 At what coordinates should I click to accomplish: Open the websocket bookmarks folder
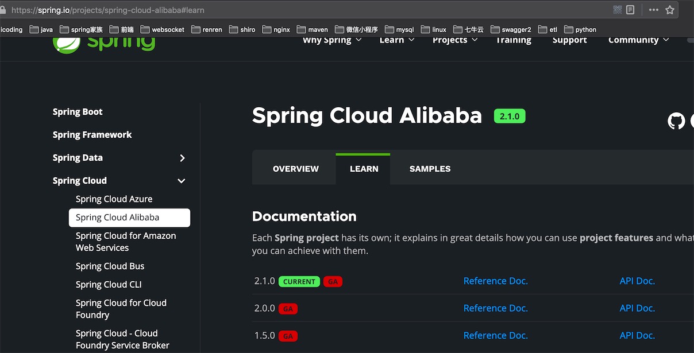[163, 29]
